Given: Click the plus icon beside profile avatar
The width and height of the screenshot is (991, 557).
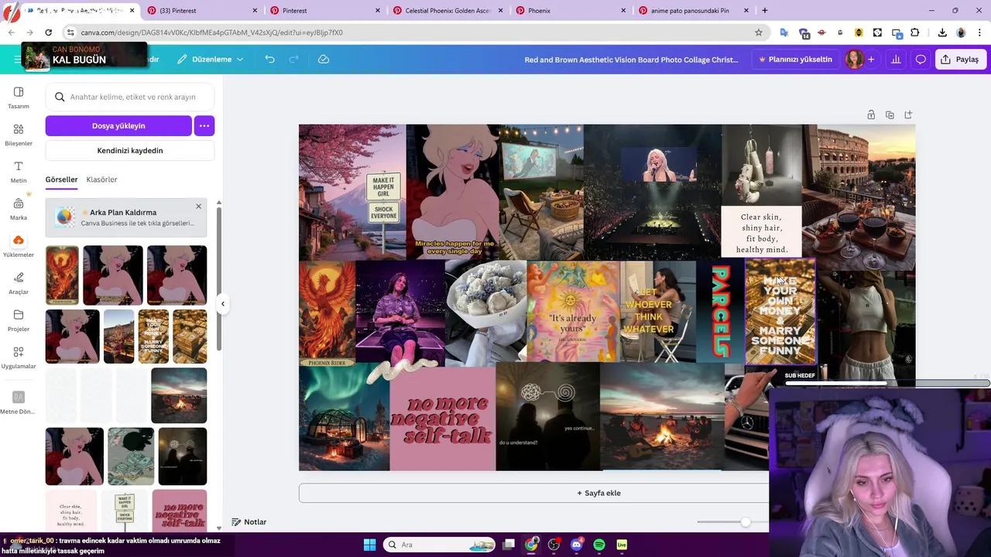Looking at the screenshot, I should (871, 59).
